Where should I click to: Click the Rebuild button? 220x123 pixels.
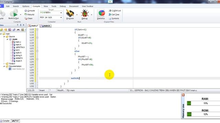click(29, 14)
